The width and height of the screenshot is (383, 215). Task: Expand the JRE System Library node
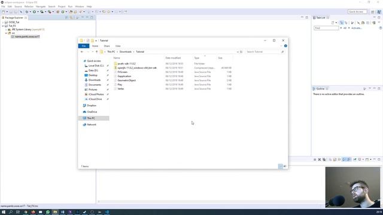click(x=6, y=29)
